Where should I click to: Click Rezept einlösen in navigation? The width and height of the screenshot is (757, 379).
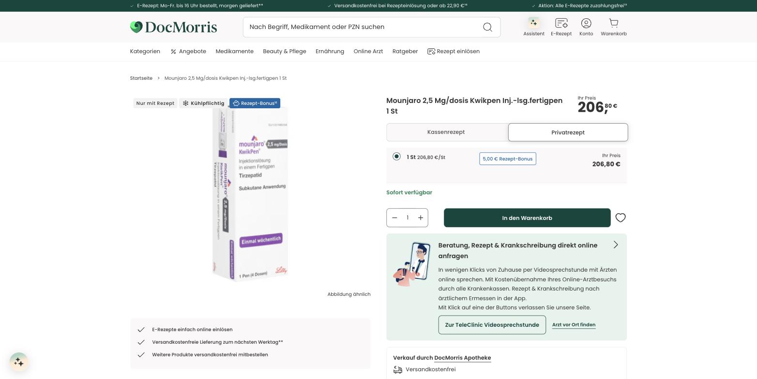pos(454,51)
